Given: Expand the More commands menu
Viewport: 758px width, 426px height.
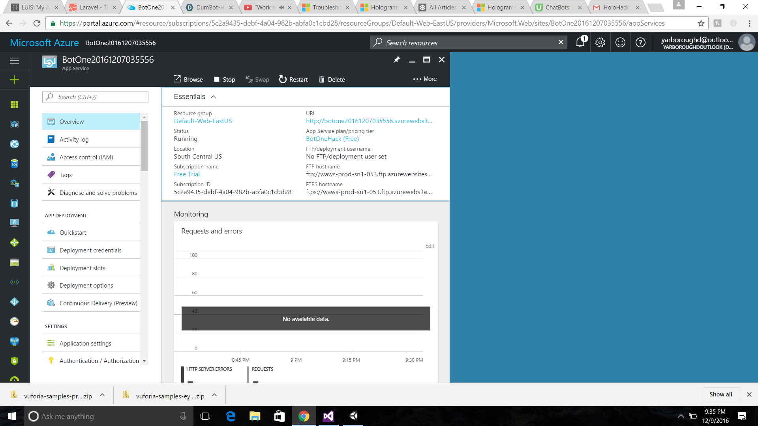Looking at the screenshot, I should [425, 79].
